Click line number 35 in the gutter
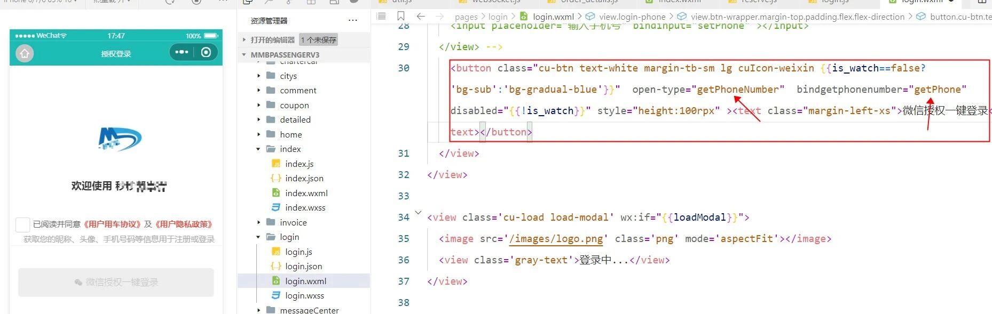This screenshot has height=314, width=992. 404,238
